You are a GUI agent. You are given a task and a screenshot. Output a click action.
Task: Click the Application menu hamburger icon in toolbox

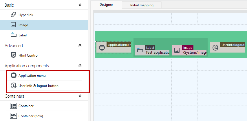coord(14,76)
